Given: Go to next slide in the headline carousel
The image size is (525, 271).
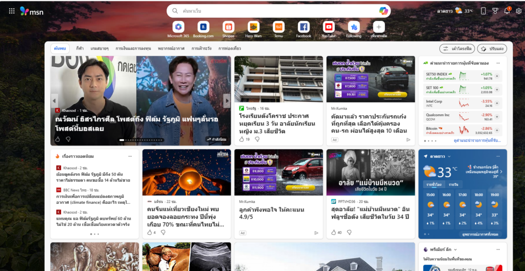Looking at the screenshot, I should [x=227, y=100].
